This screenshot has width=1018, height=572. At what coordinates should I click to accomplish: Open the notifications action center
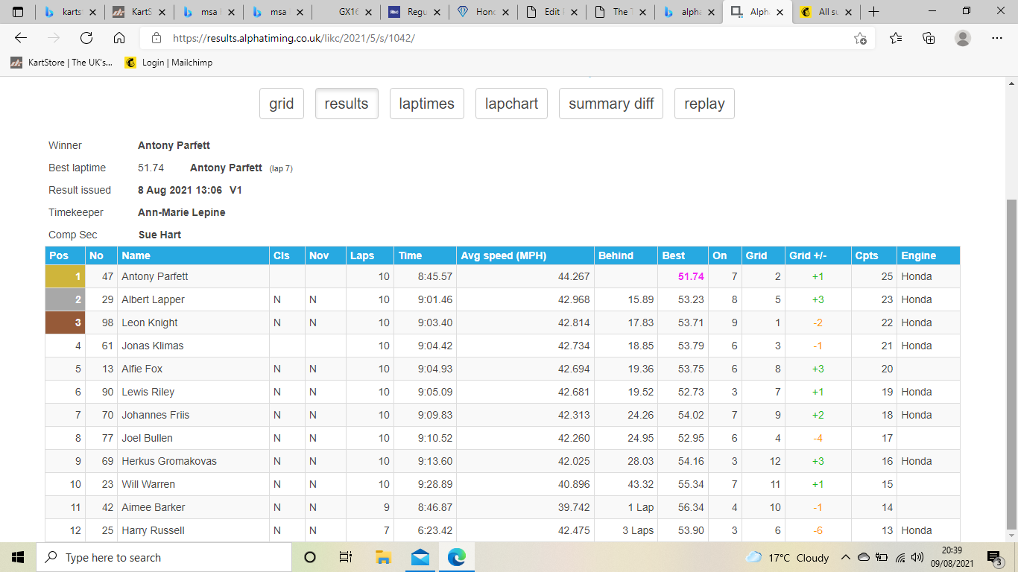994,557
